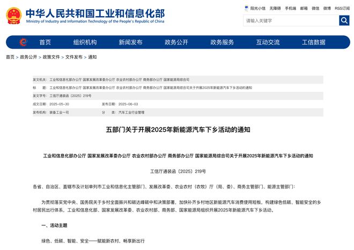Screen dimensions: 354x250
Task: Click the red swirl icon in navigation bar
Action: tap(23, 42)
